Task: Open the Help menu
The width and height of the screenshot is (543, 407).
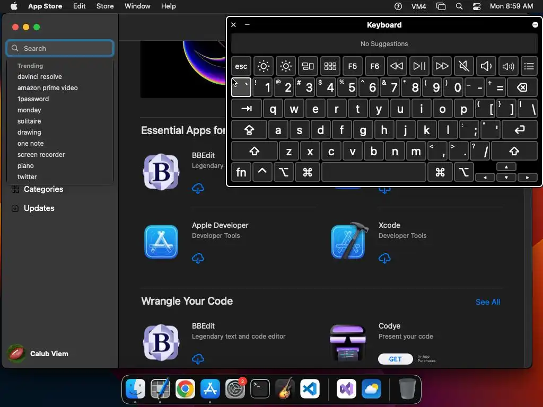Action: point(168,6)
